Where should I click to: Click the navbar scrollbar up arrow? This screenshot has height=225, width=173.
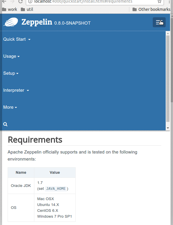[x=168, y=33]
